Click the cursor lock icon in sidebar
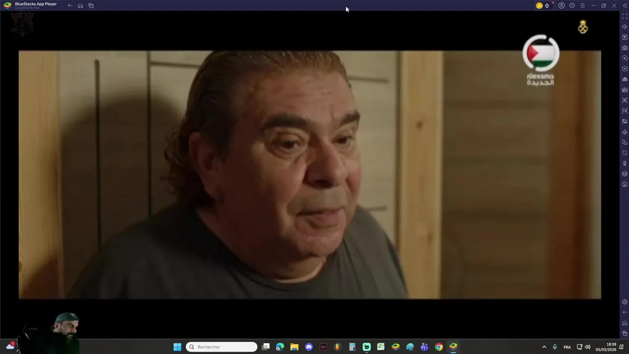Screen dimensions: 629x354 [625, 37]
